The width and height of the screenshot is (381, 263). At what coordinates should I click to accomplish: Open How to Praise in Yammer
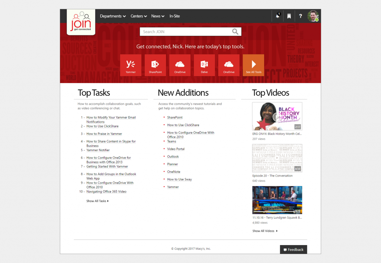[104, 134]
